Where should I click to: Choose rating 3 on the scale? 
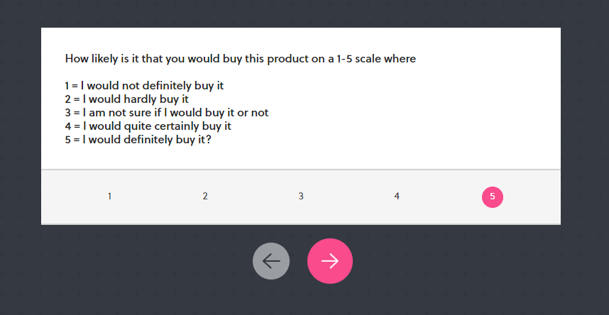[301, 197]
